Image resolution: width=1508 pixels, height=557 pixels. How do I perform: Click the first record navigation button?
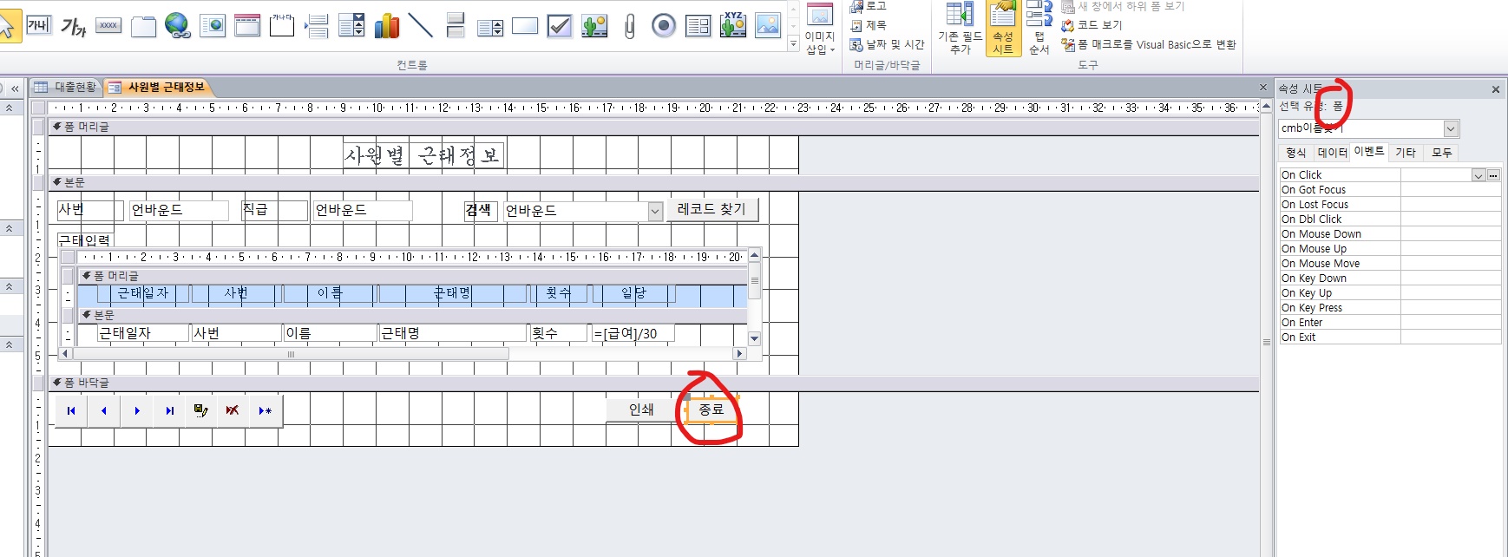71,410
